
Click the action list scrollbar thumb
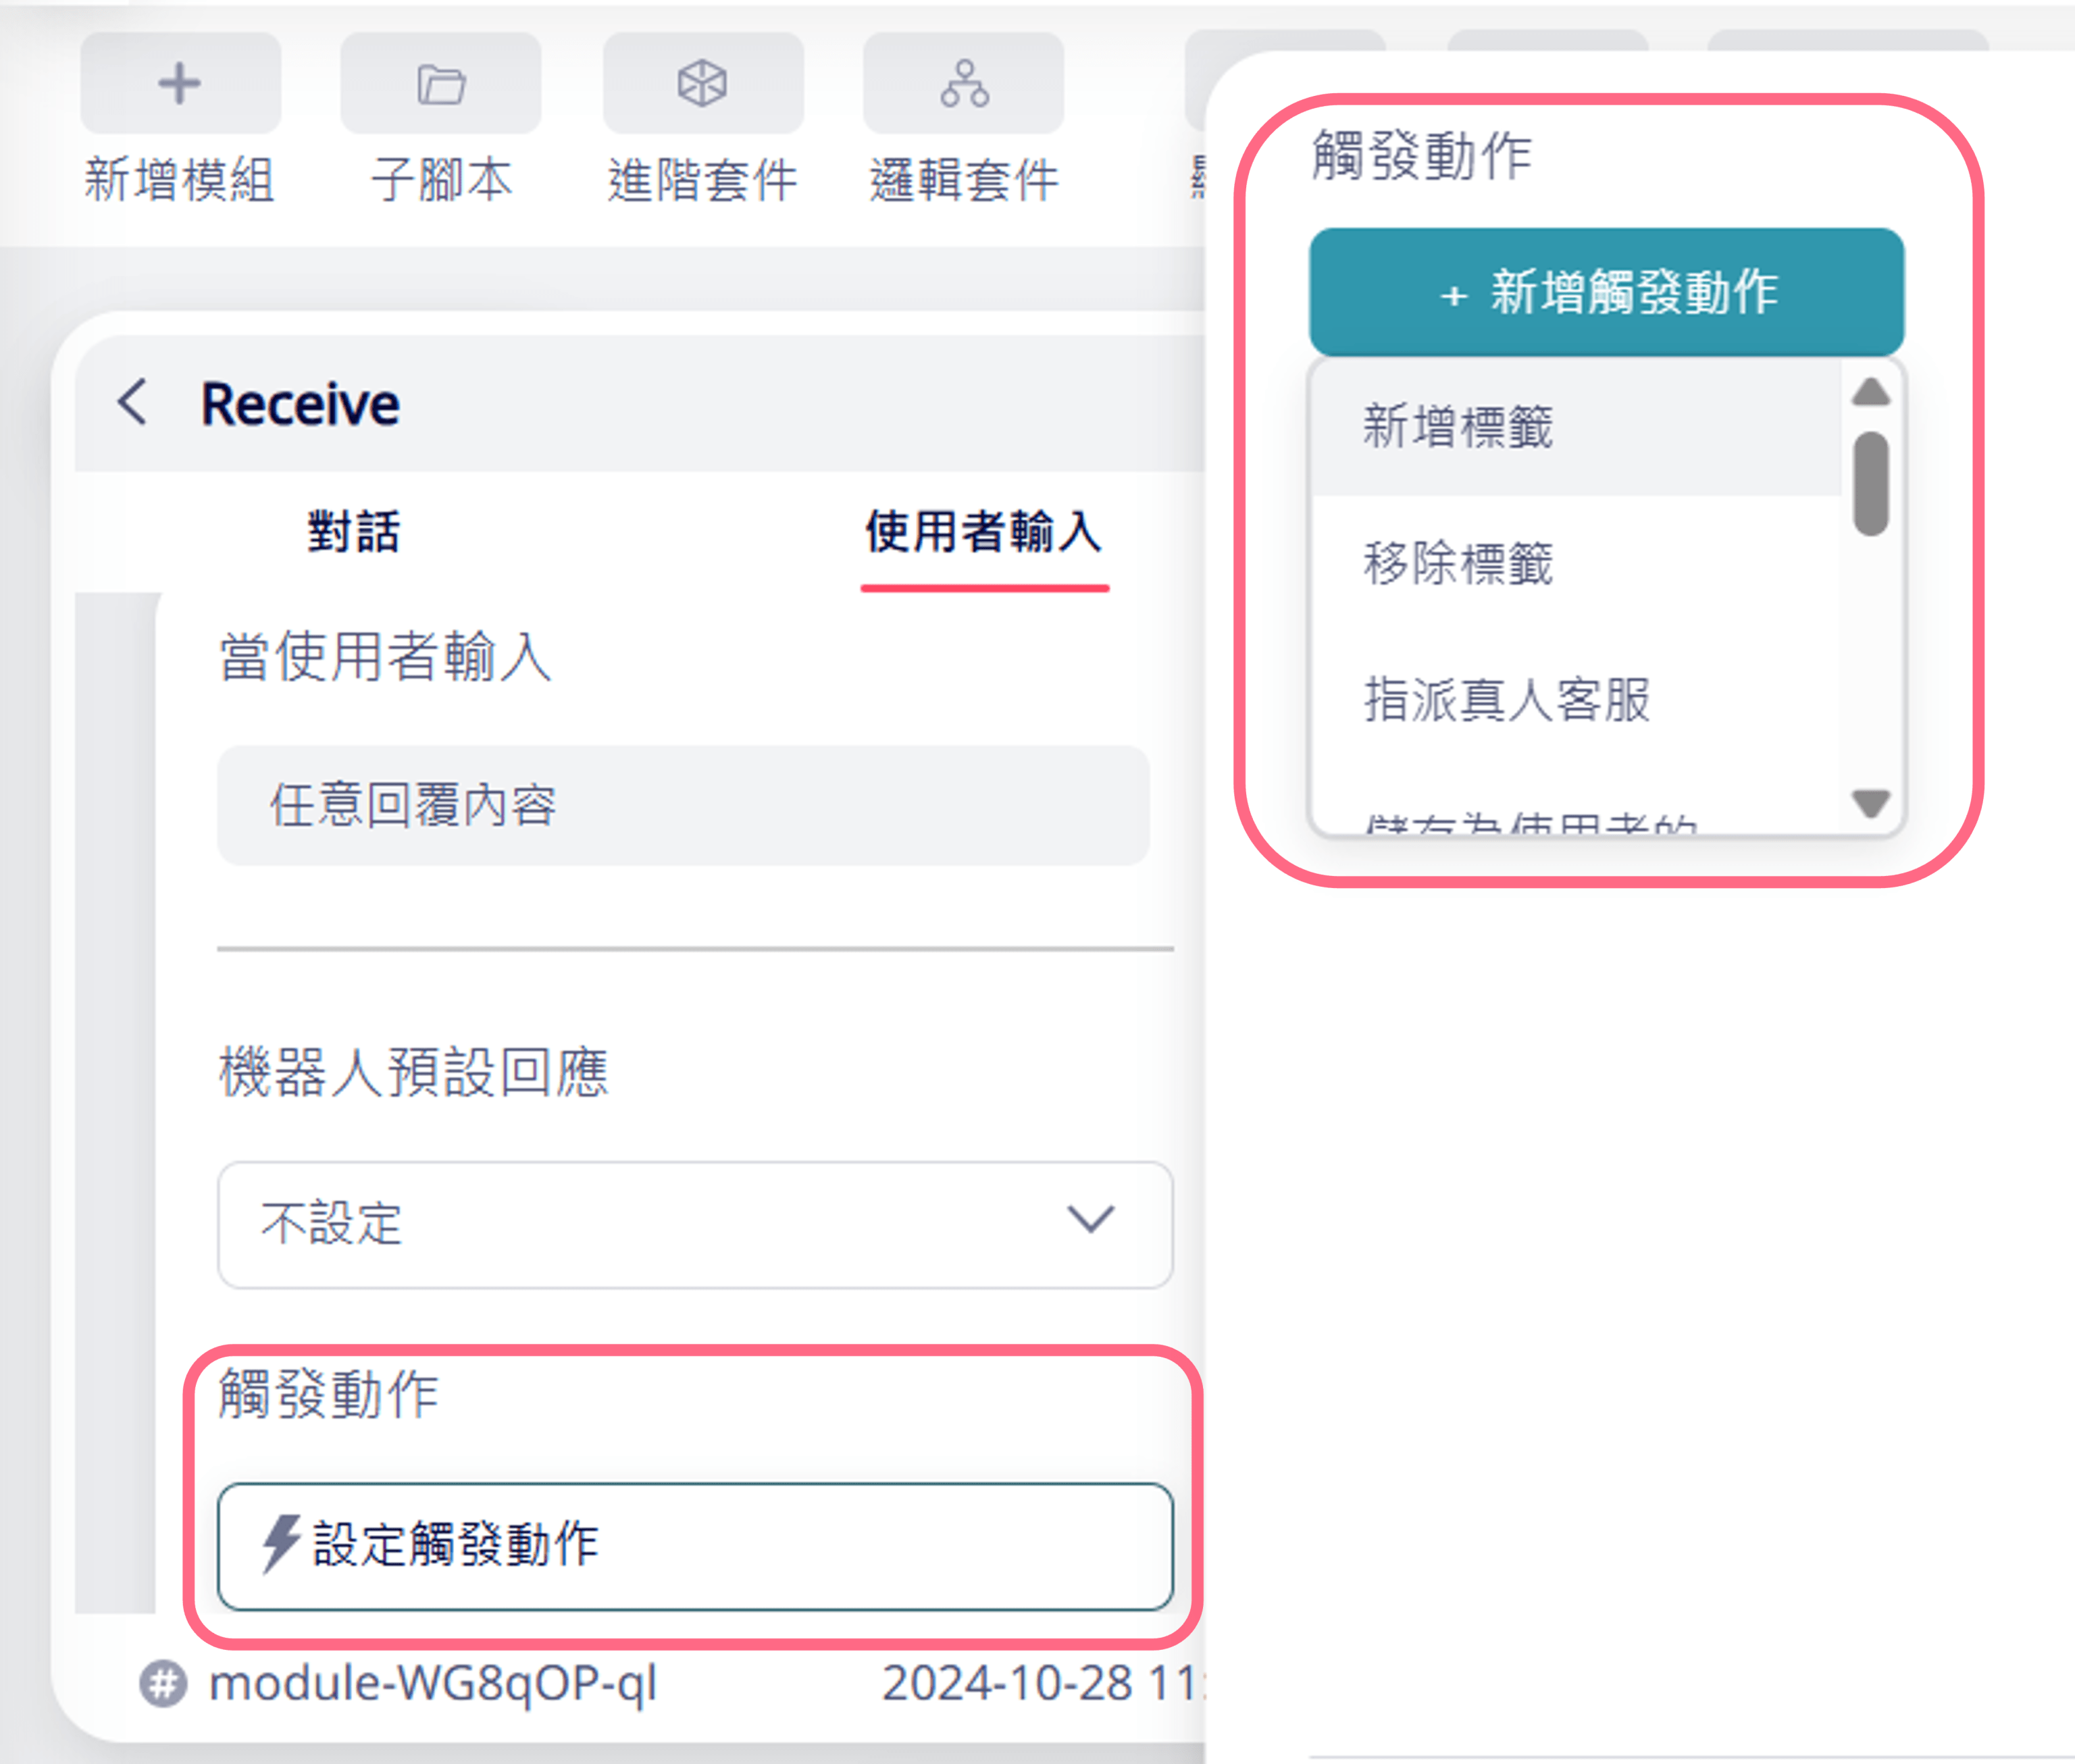pyautogui.click(x=1871, y=484)
